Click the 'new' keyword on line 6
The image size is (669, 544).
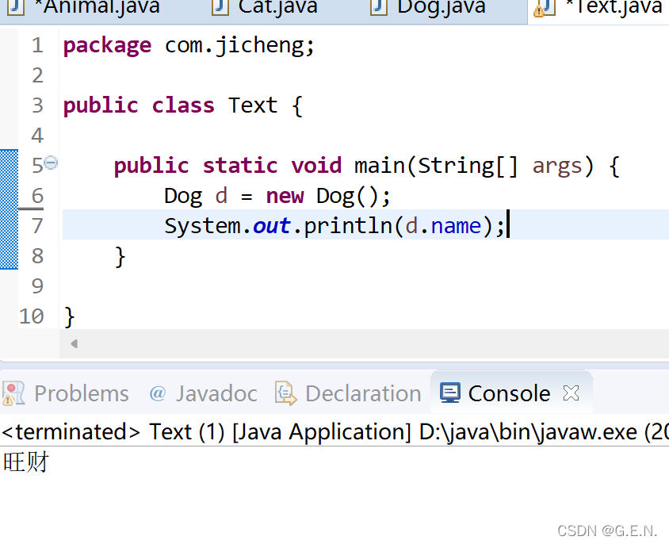[285, 197]
